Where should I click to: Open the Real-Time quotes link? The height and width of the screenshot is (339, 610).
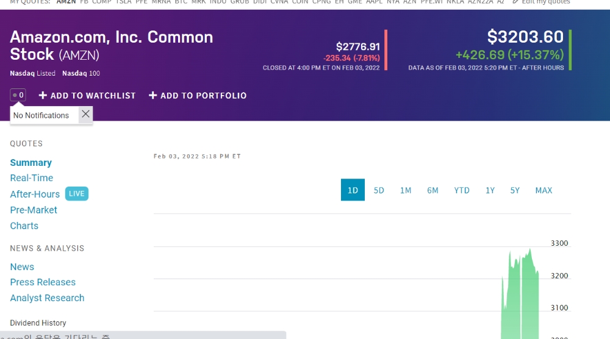click(32, 177)
